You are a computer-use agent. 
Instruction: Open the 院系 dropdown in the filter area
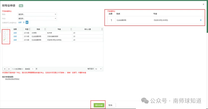pos(37,14)
